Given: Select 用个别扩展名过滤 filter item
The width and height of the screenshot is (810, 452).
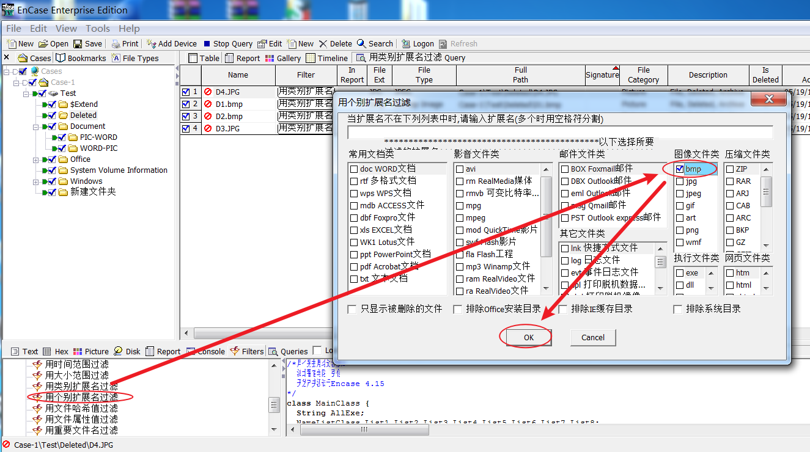Looking at the screenshot, I should tap(81, 397).
